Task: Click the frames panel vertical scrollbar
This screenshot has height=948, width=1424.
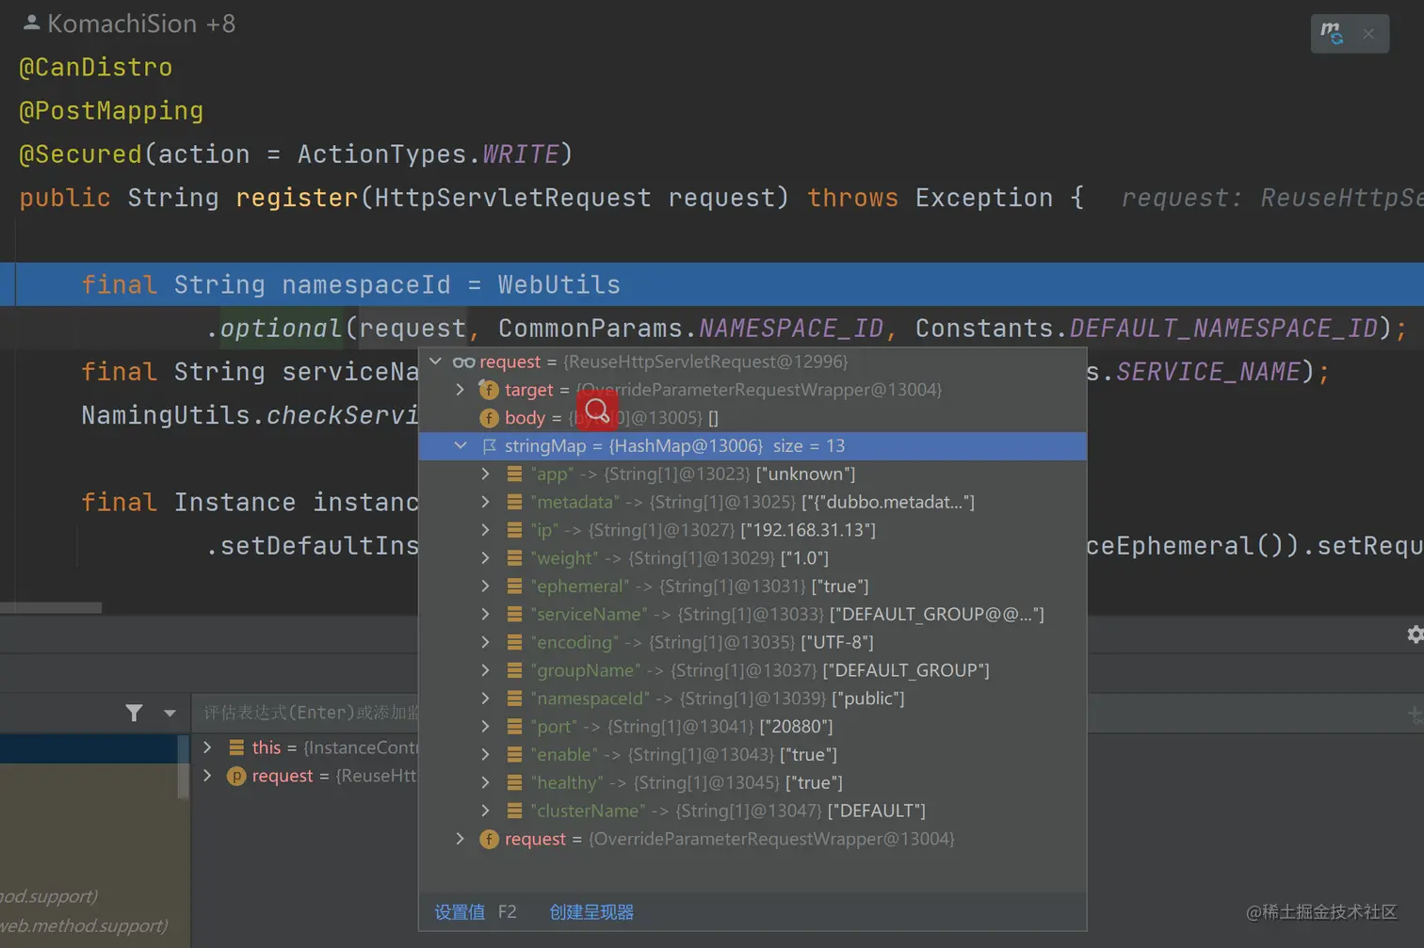Action: 184,766
